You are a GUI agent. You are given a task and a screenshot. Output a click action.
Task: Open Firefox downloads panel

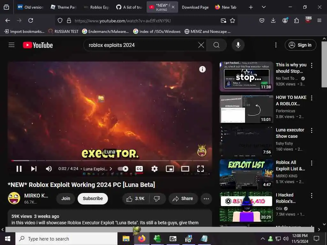(273, 20)
